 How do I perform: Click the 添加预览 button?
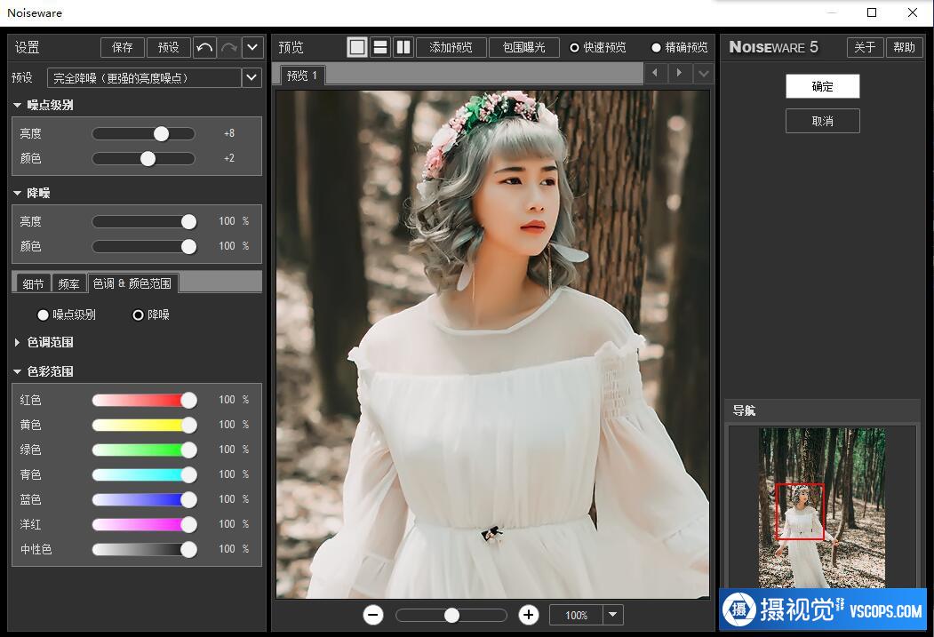451,47
